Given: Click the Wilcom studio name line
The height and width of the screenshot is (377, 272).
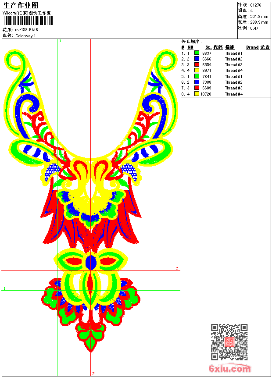Looking at the screenshot, I should tap(26, 13).
